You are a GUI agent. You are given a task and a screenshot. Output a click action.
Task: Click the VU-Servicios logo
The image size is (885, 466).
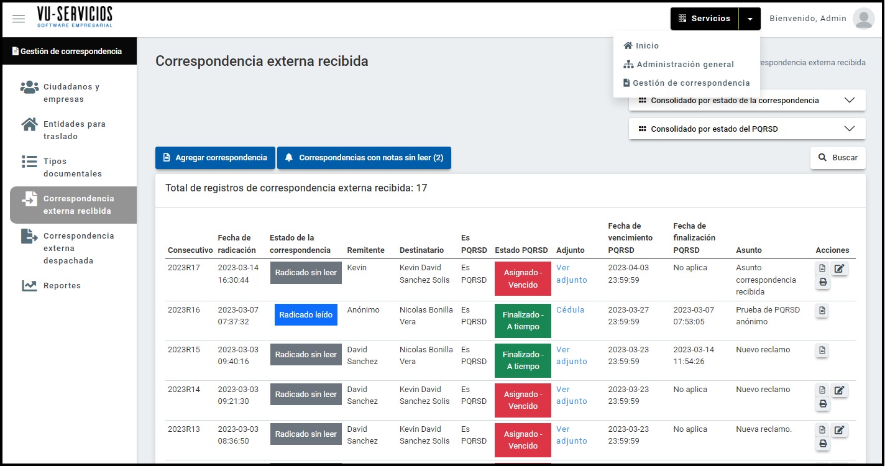coord(75,17)
